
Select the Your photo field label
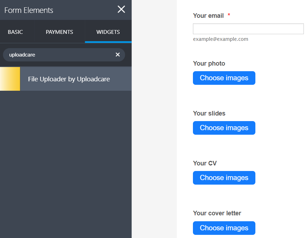[209, 64]
